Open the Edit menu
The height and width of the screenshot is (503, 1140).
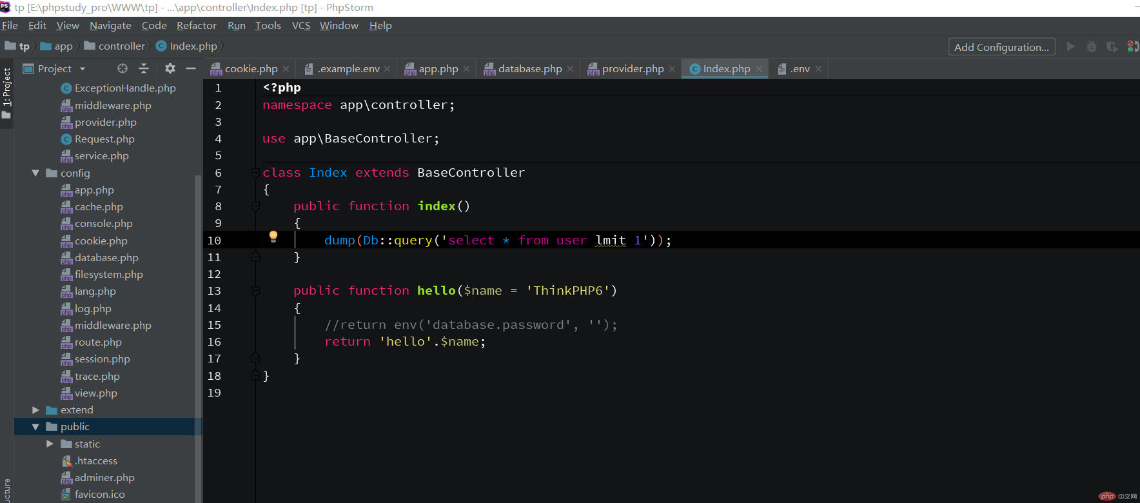(37, 26)
